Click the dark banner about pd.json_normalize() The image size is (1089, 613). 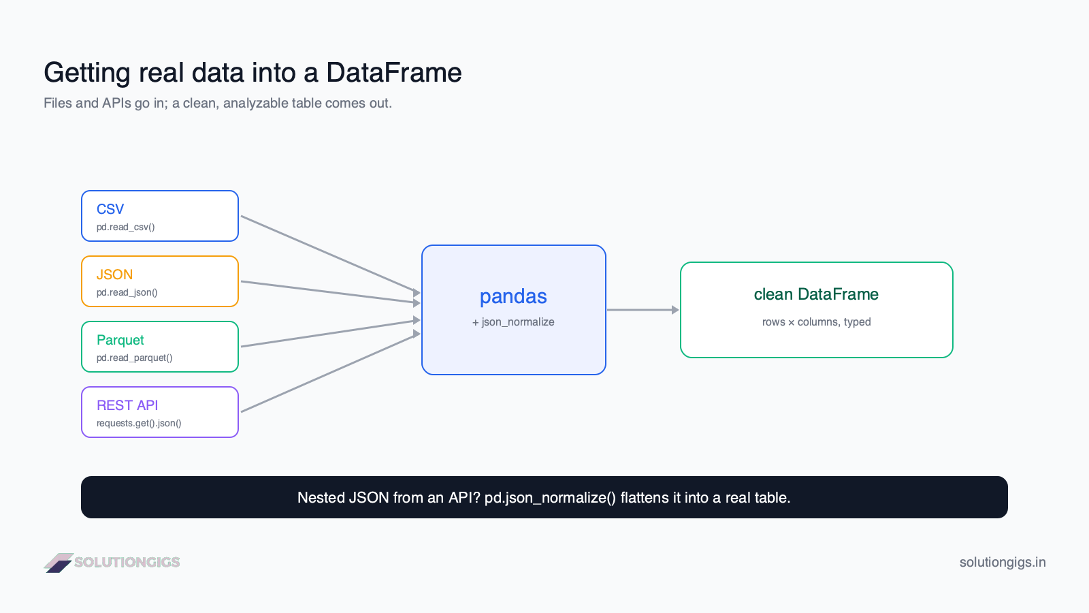point(544,497)
